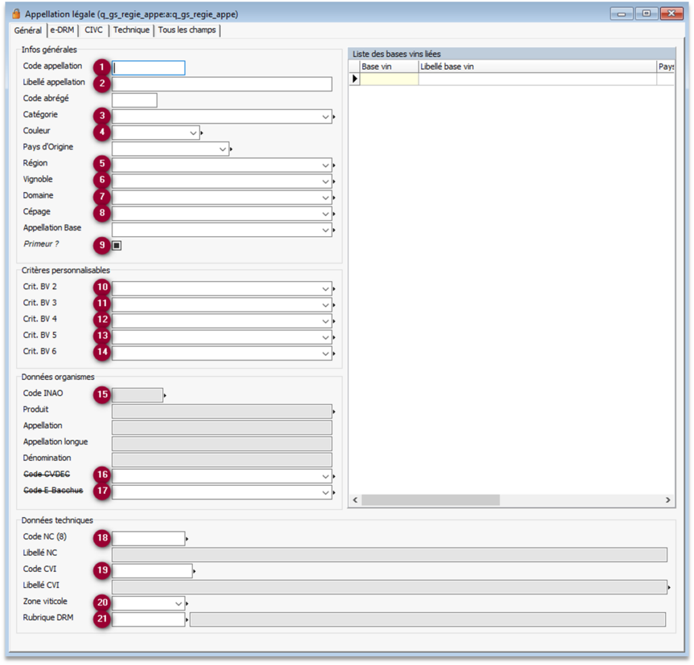Switch to the e-DRM tab

click(62, 31)
